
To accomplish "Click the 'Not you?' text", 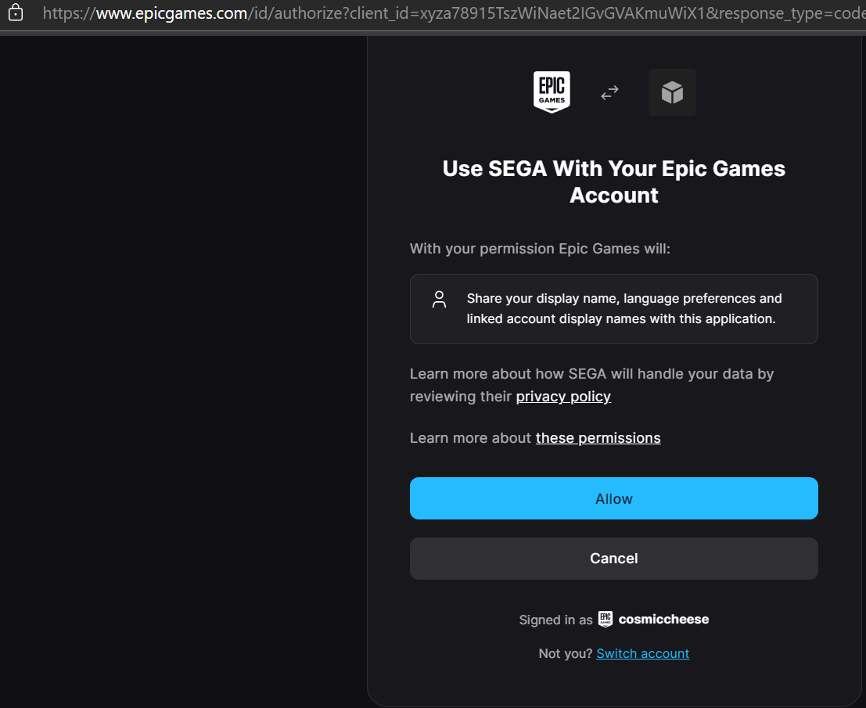I will pos(565,653).
